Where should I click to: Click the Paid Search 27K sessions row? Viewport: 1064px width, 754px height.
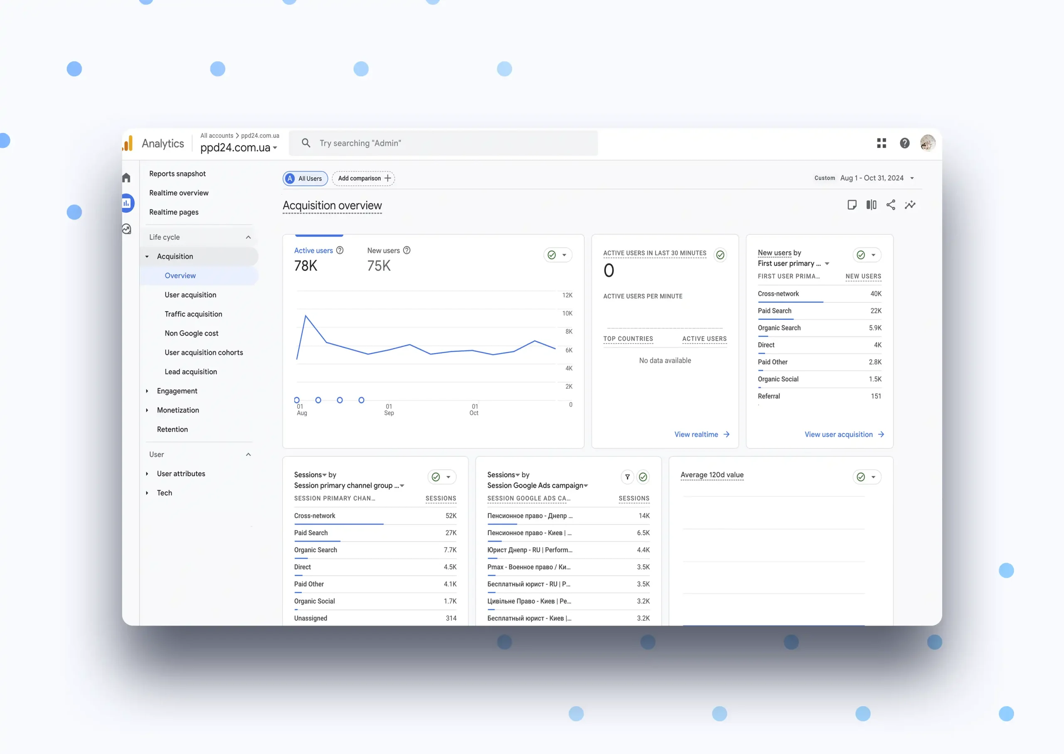click(x=375, y=533)
